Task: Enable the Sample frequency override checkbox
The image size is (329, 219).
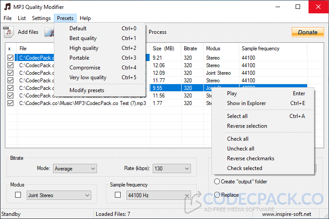Action: click(118, 195)
